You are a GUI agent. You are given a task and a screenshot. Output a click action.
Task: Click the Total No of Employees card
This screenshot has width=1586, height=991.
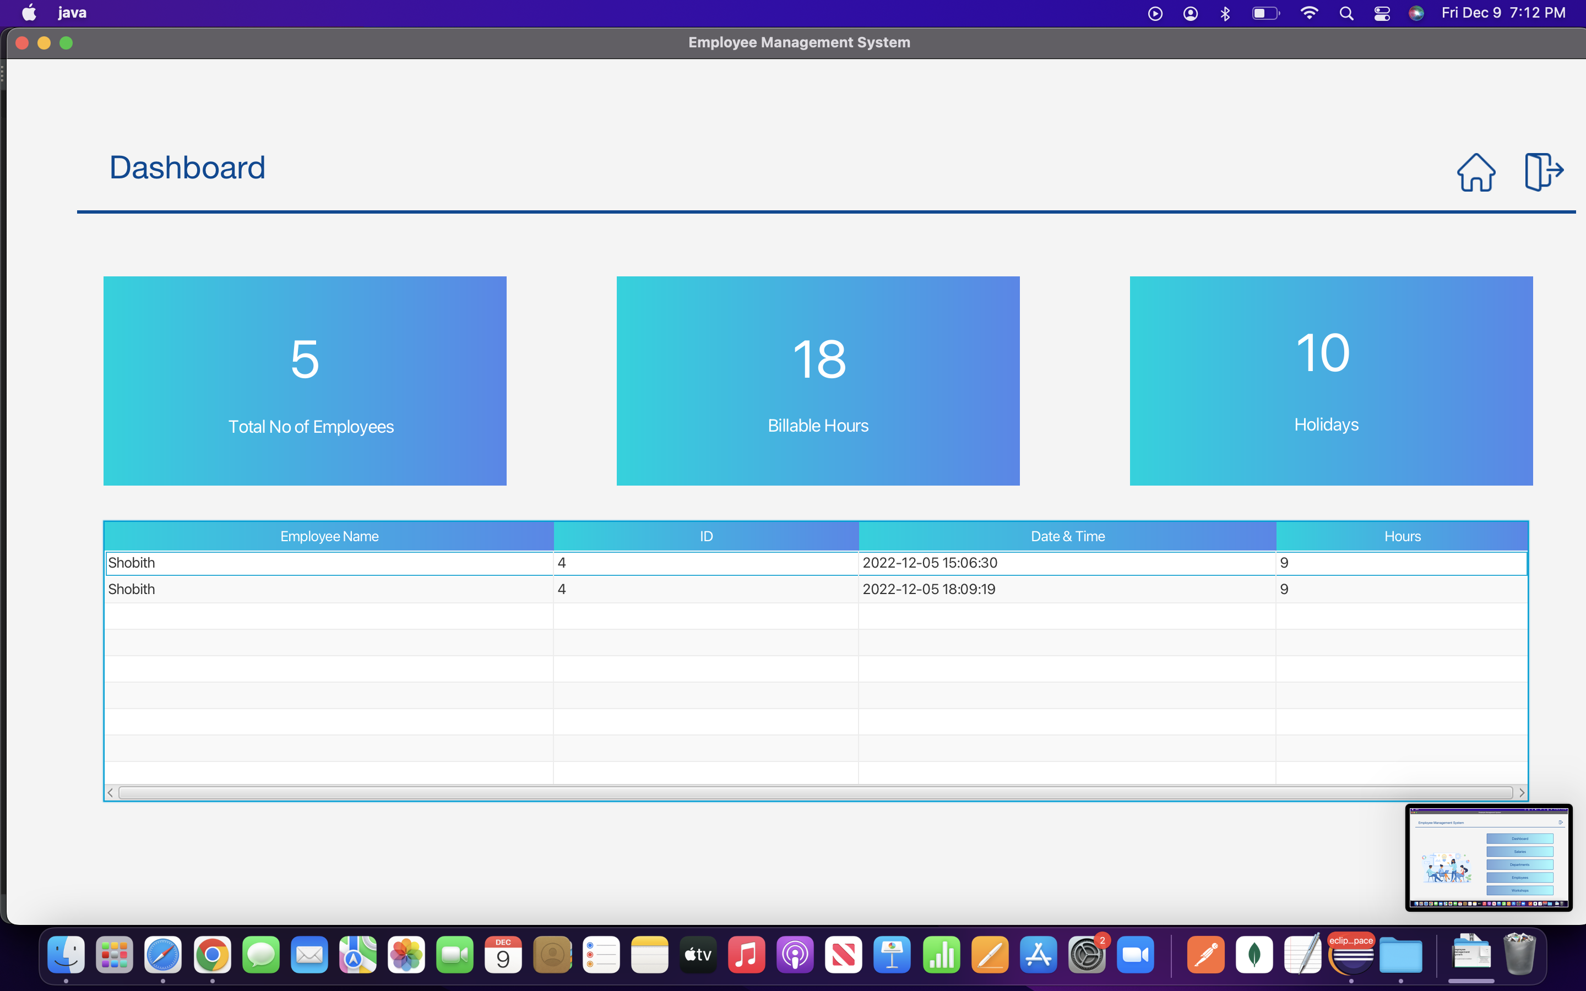[305, 381]
